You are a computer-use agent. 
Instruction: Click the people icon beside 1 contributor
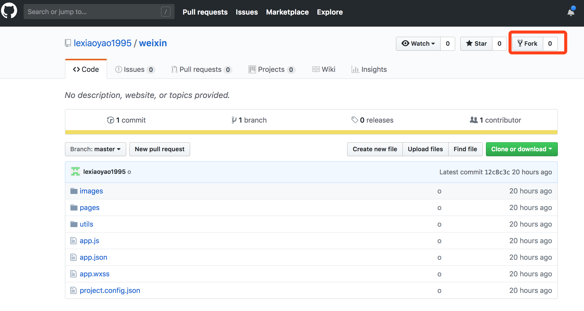[474, 120]
